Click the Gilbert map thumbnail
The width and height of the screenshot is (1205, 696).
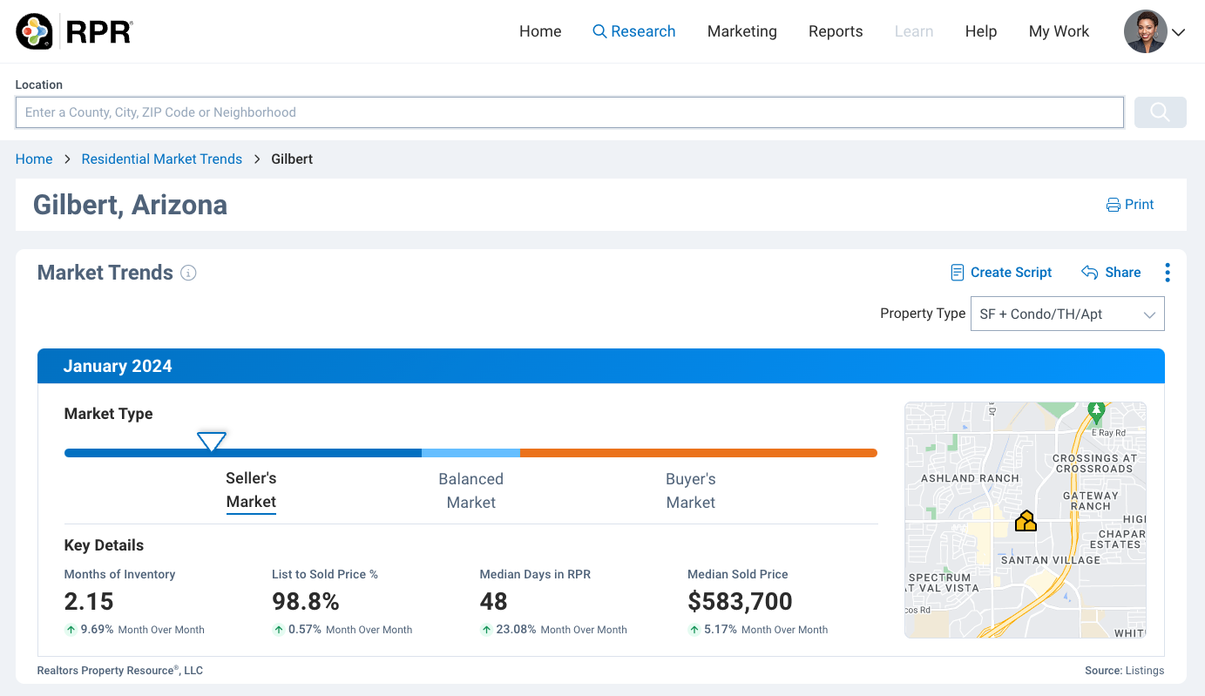pyautogui.click(x=1026, y=520)
